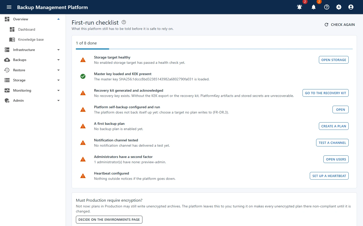Click the OPEN STORAGE button
Viewport: 363px width, 226px height.
(334, 60)
